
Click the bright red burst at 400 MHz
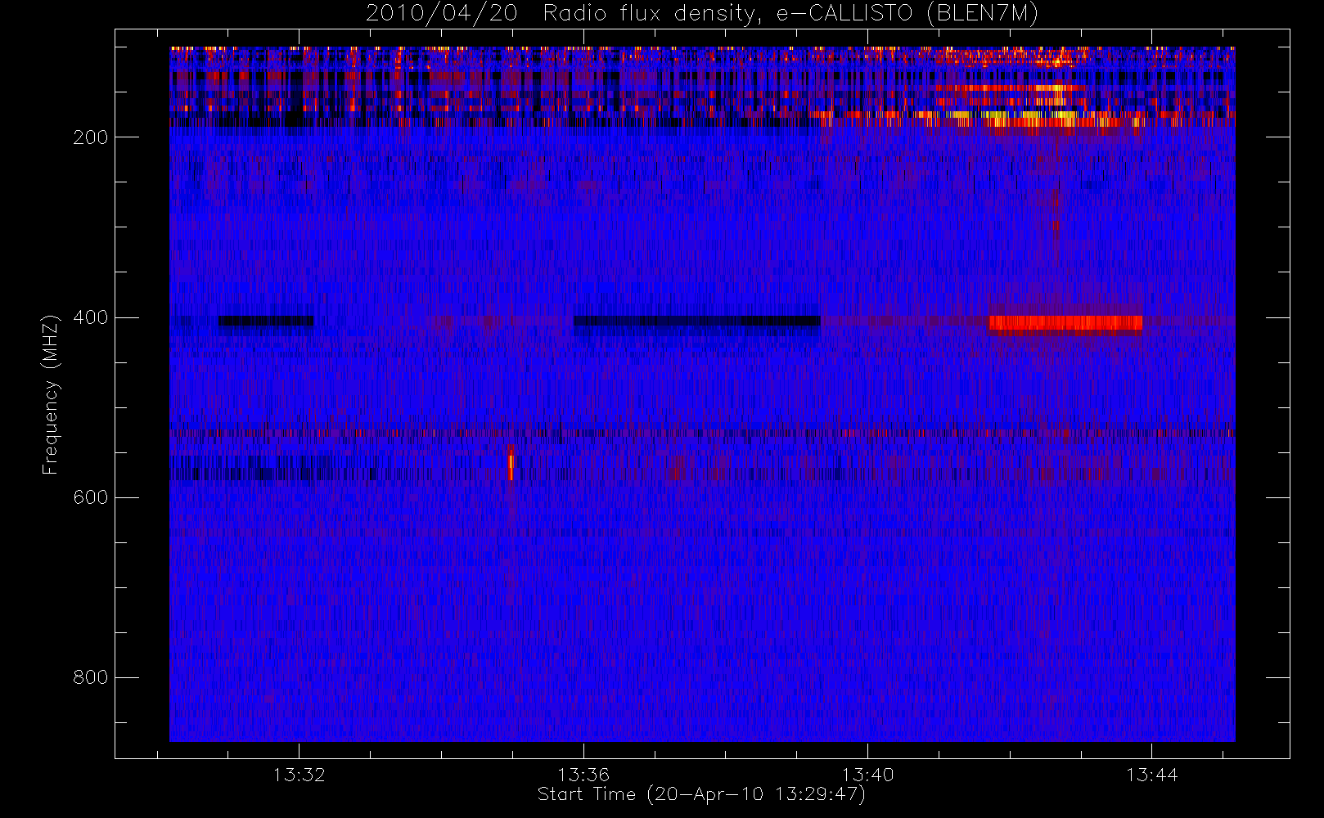point(1065,323)
